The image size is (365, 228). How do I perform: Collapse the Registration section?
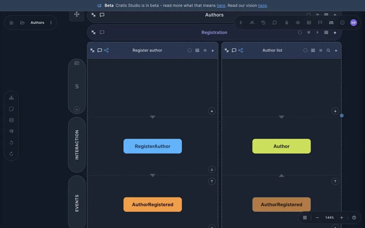click(x=94, y=32)
